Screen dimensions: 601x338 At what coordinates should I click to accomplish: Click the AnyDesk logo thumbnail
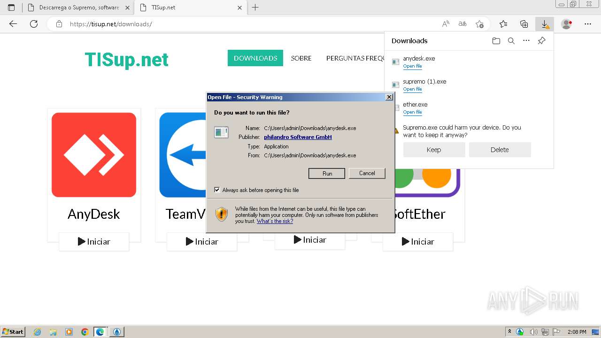click(94, 155)
